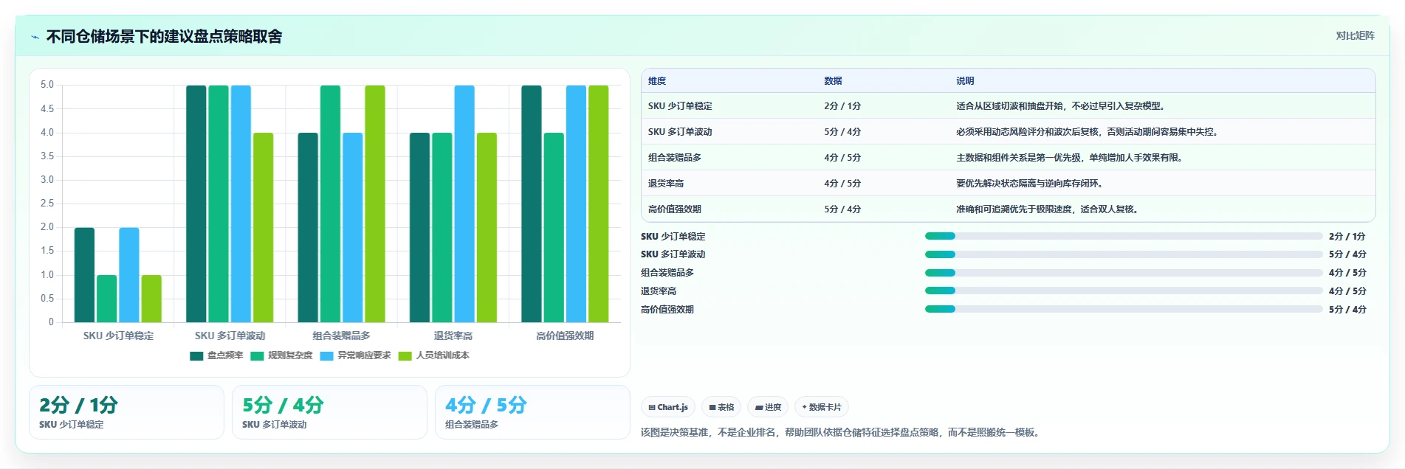Image resolution: width=1405 pixels, height=469 pixels.
Task: Click 规则复杂度 bar for 高价值强效期
Action: click(554, 228)
